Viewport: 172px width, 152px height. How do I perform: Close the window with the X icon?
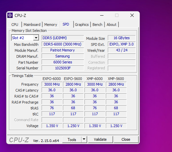(x=132, y=15)
